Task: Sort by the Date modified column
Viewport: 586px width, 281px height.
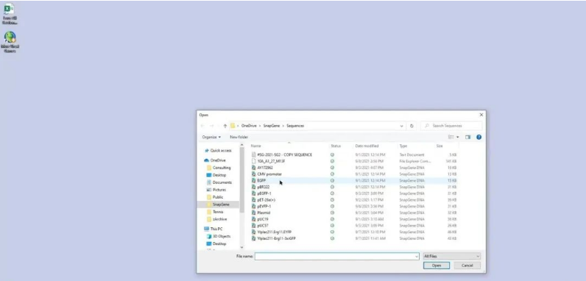Action: pos(367,146)
